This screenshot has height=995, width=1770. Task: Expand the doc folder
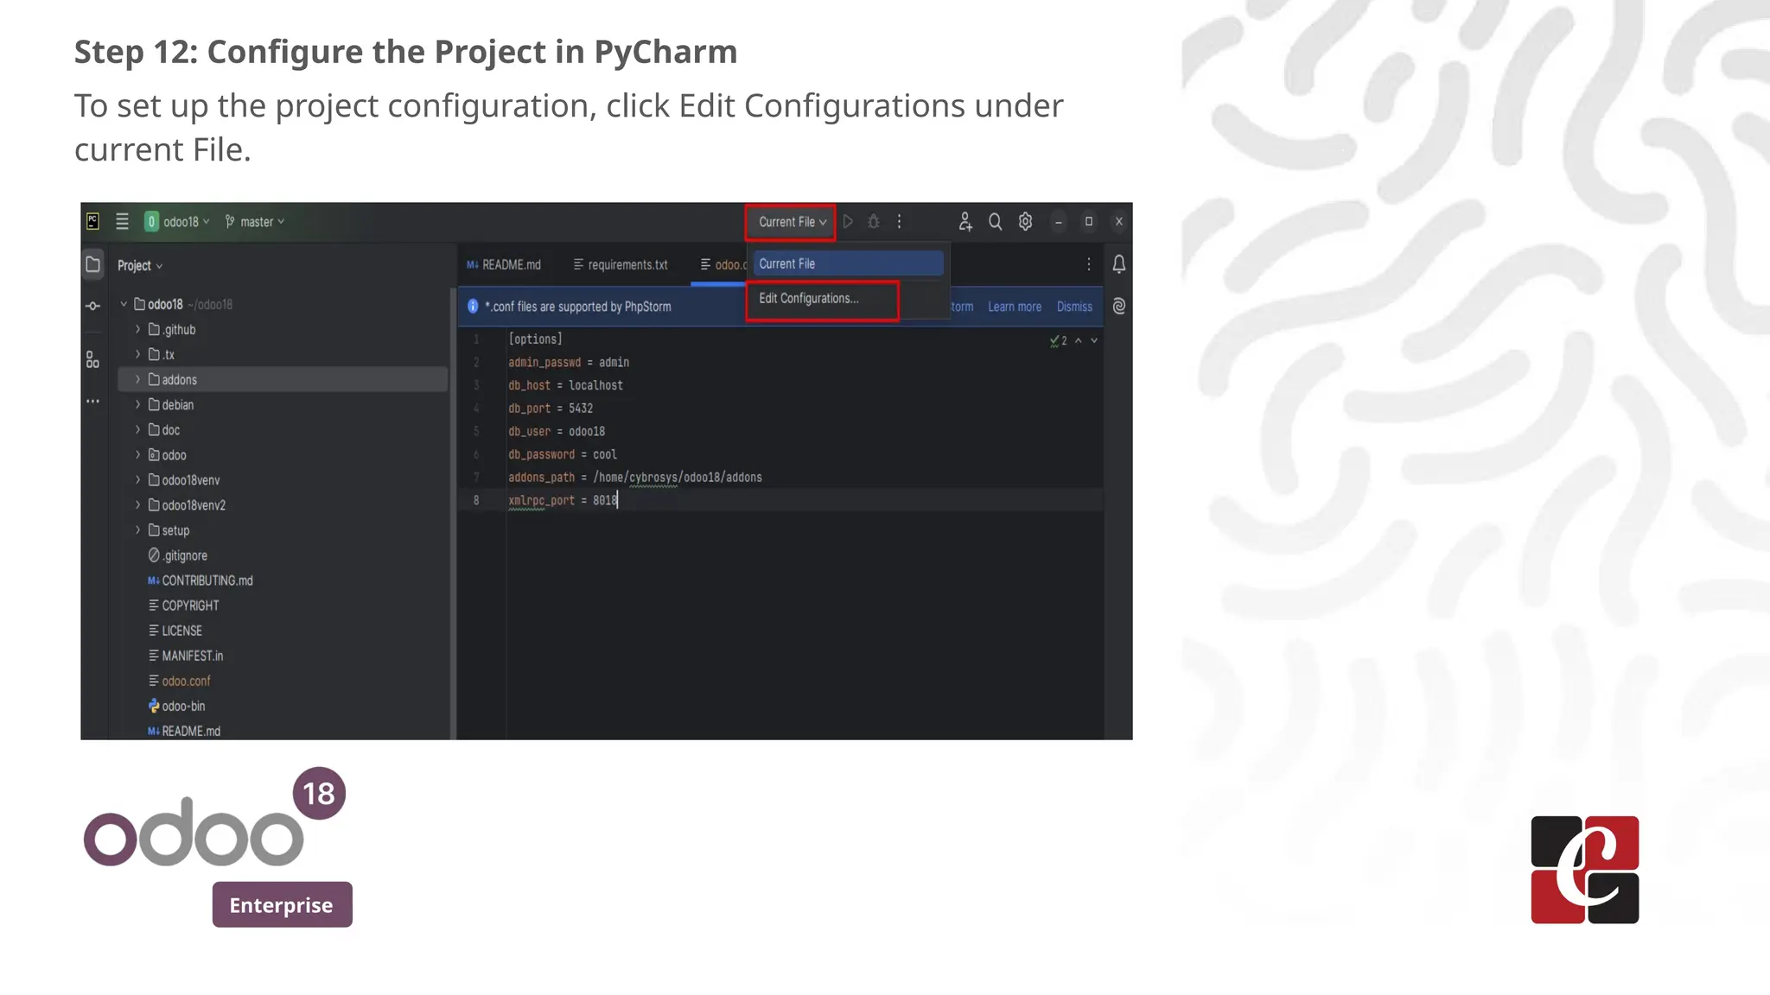(x=137, y=429)
